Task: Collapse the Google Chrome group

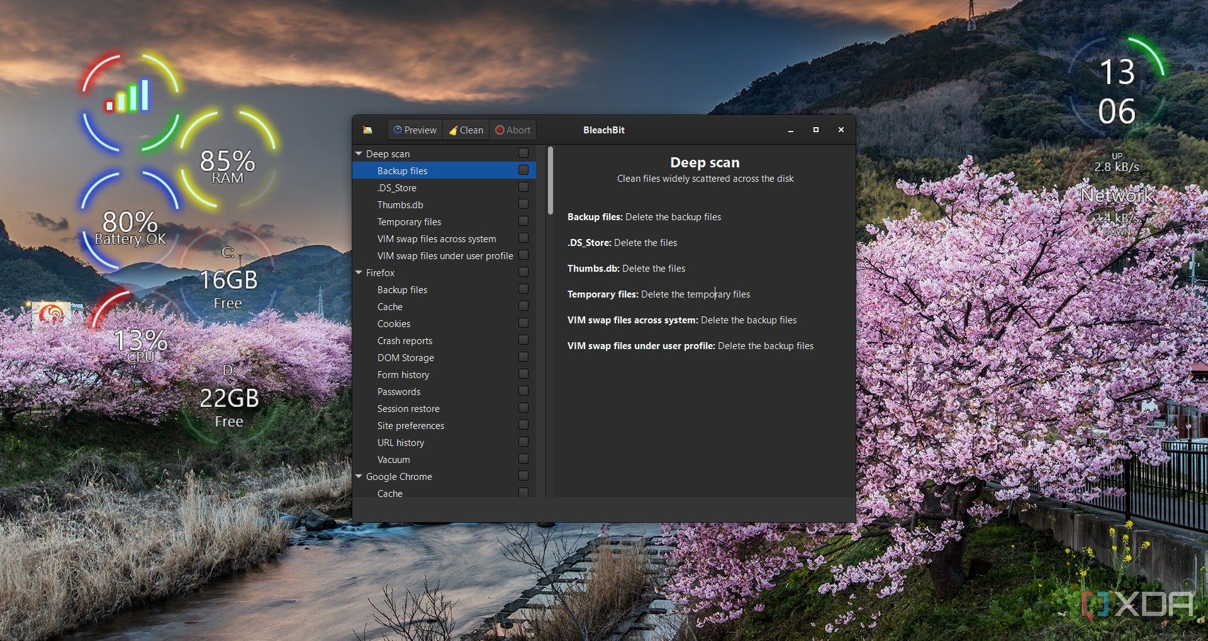Action: (359, 476)
